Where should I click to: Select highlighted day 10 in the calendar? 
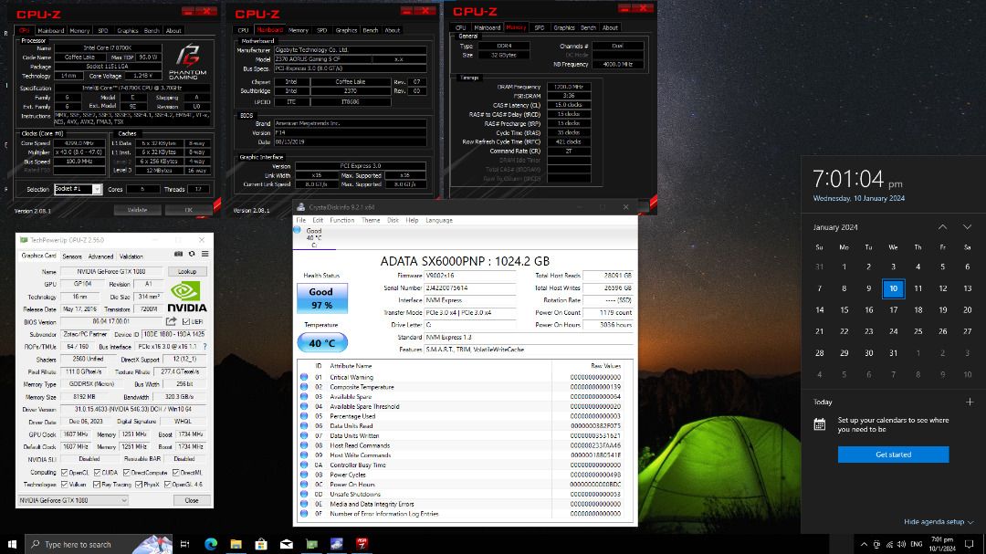[x=893, y=288]
